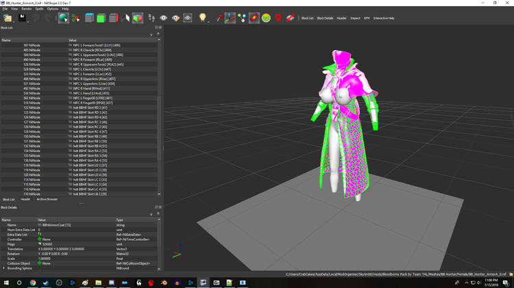Toggle Perspective multicolor cube icon

pyautogui.click(x=138, y=18)
